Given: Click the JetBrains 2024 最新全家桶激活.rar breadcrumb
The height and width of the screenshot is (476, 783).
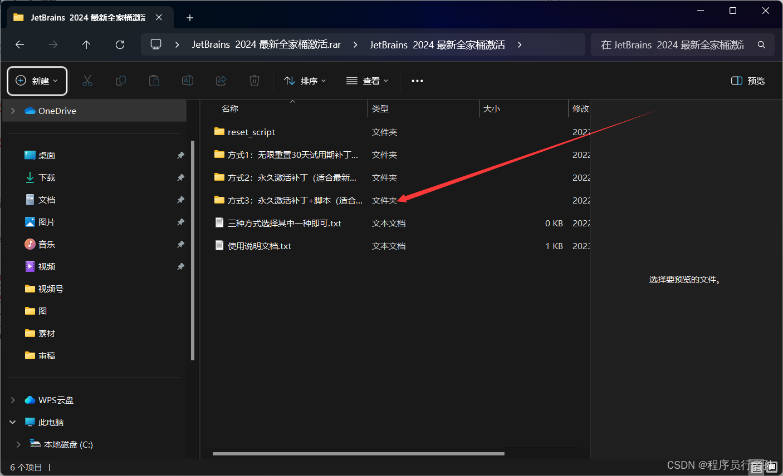Looking at the screenshot, I should (x=266, y=44).
